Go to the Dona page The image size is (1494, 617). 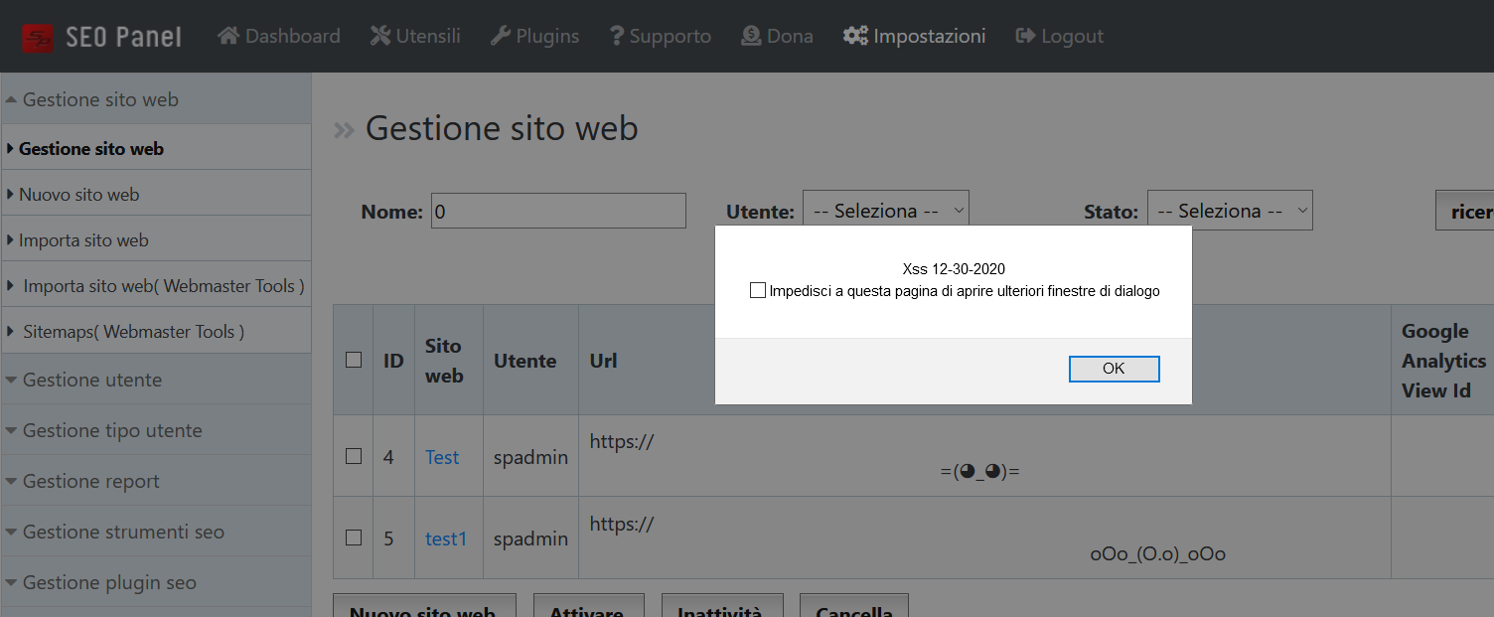pos(777,36)
